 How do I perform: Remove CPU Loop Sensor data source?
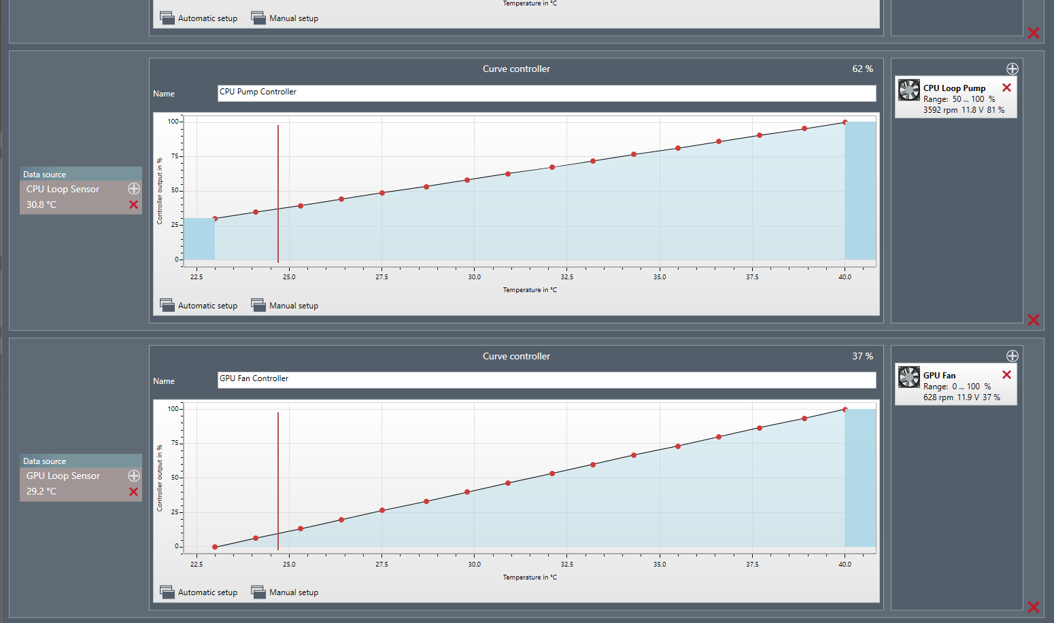[133, 204]
